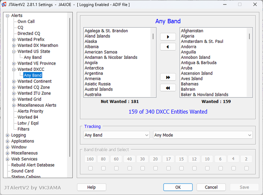Collapse the Alerts tree node
The image size is (263, 195).
[7, 16]
